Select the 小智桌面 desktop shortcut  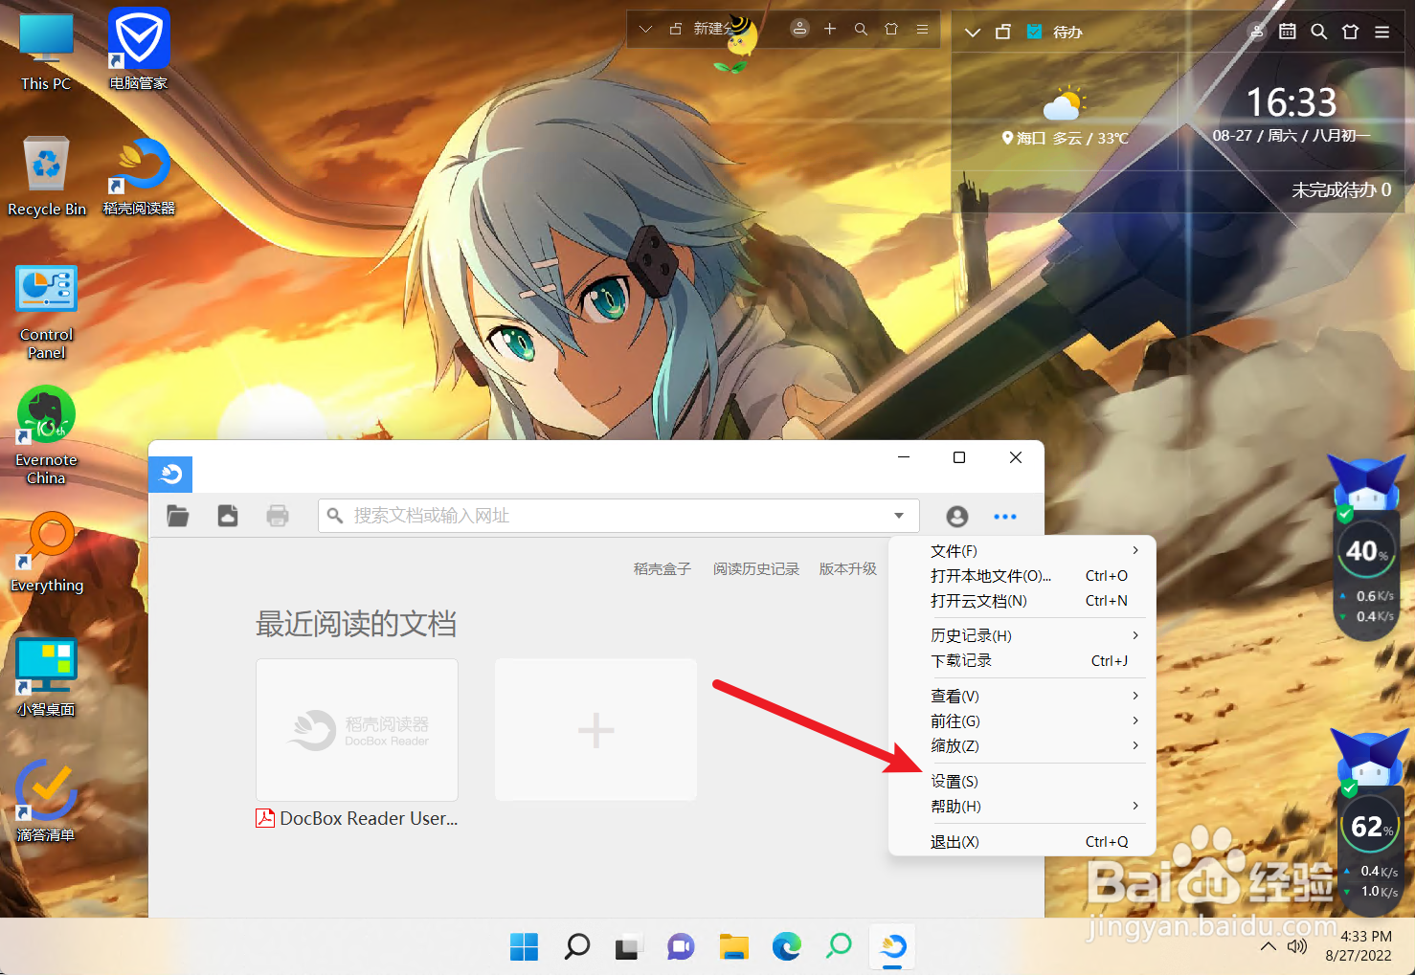(46, 677)
